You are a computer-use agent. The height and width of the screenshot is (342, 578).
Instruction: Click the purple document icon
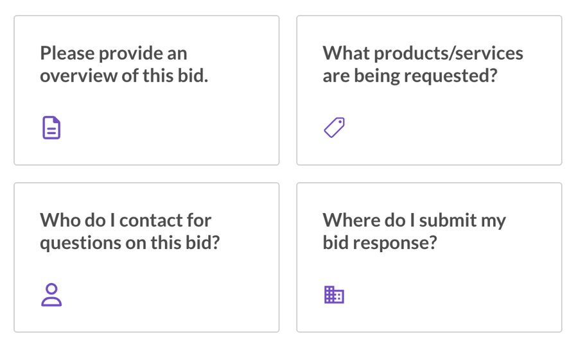tap(51, 128)
